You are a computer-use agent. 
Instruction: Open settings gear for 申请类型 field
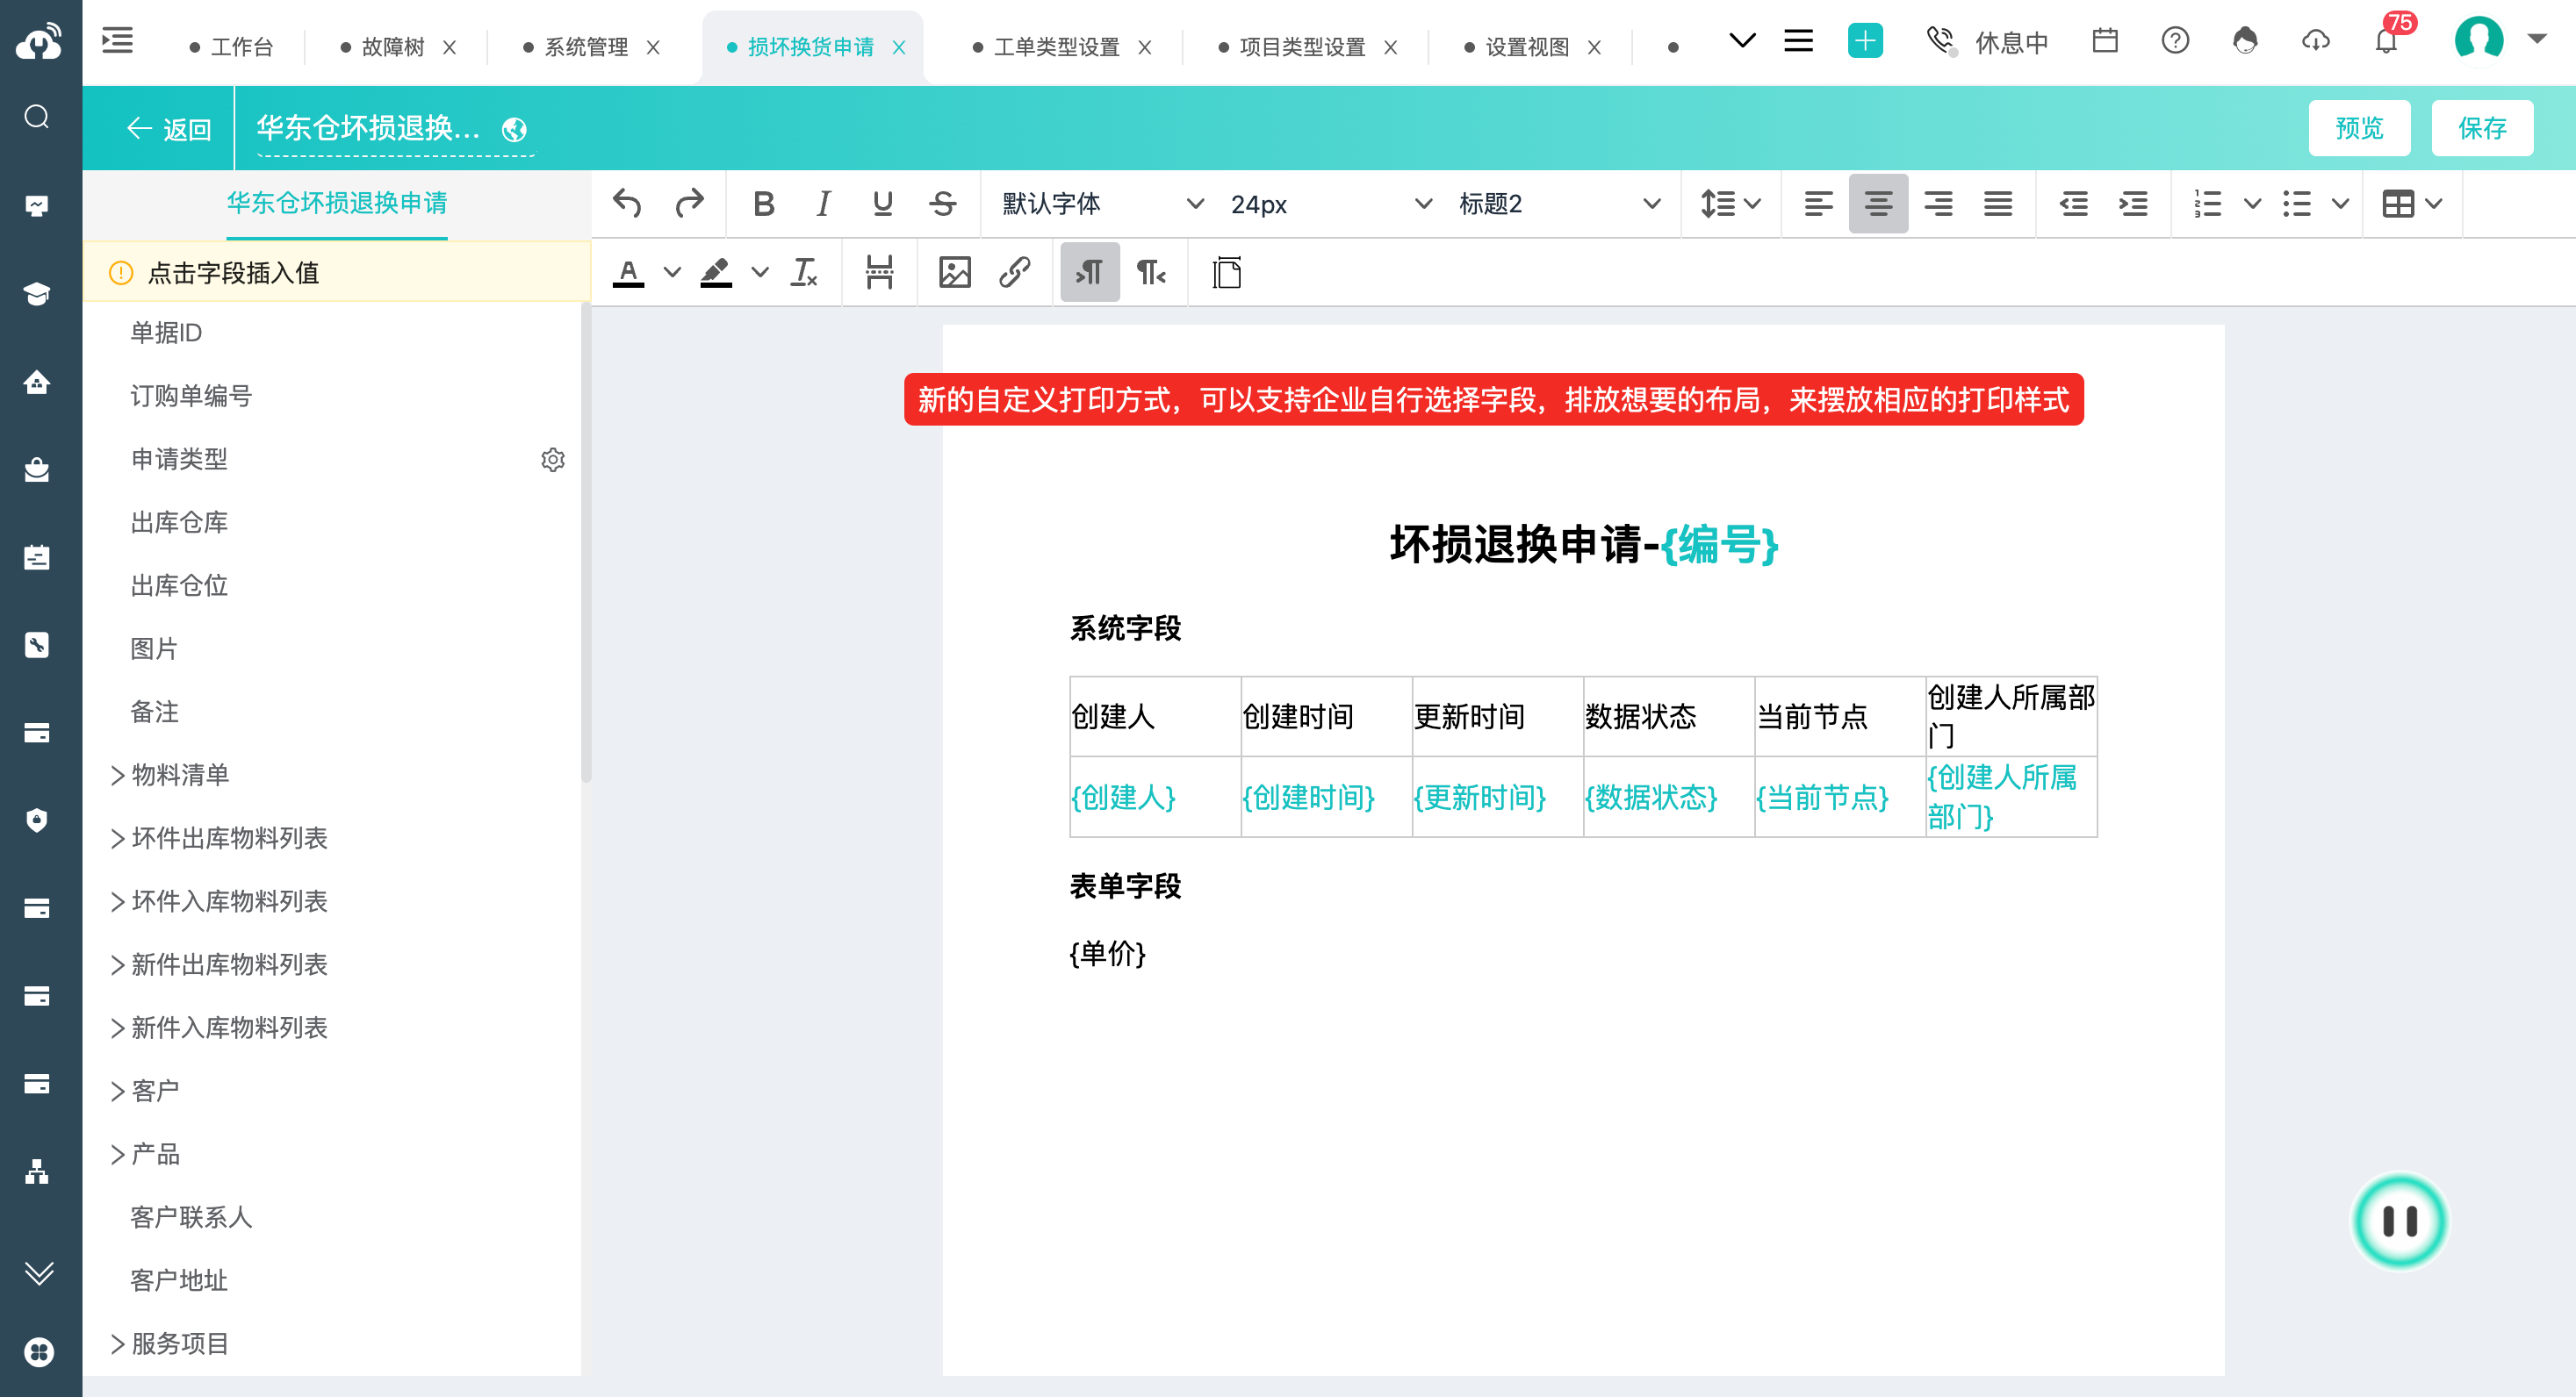click(552, 460)
